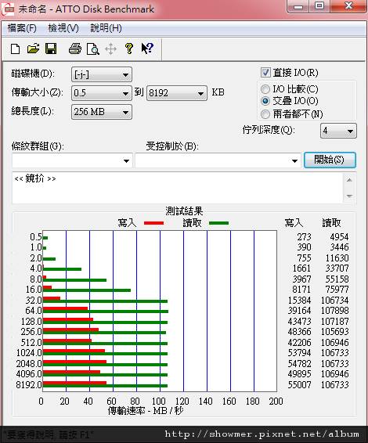Select the I/O 比較(C) radio option
This screenshot has height=443, width=368.
pyautogui.click(x=265, y=89)
